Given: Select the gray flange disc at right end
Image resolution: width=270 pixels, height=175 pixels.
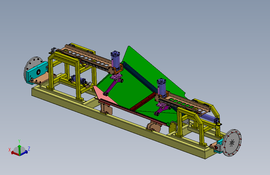Looking at the screenshot, I should click(232, 143).
